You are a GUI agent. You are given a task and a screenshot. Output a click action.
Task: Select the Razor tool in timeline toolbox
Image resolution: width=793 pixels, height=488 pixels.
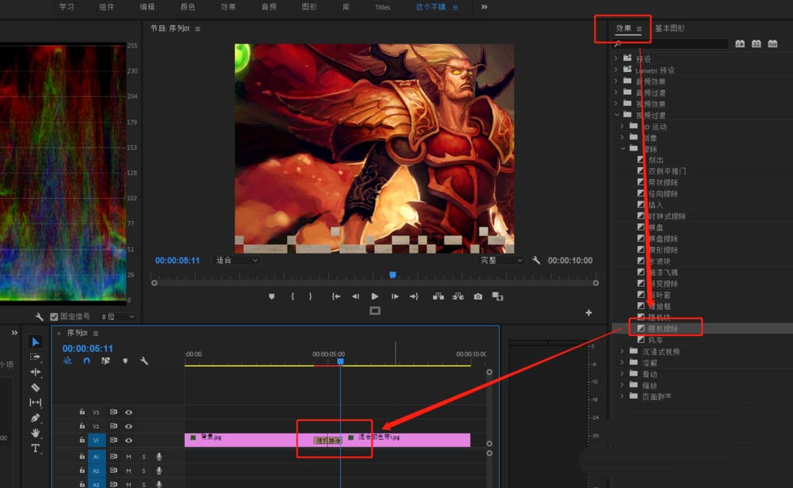click(x=36, y=387)
